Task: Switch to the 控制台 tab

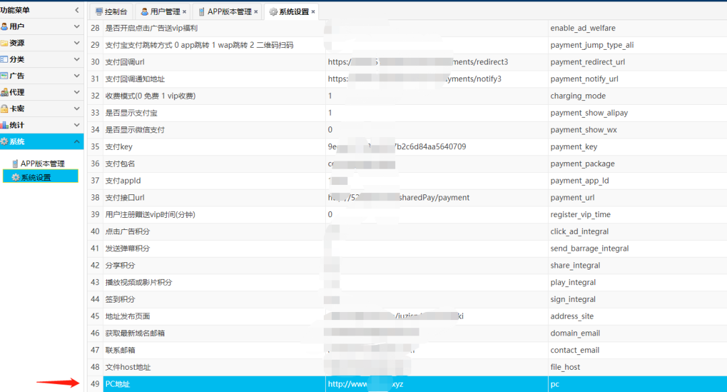Action: [x=112, y=11]
